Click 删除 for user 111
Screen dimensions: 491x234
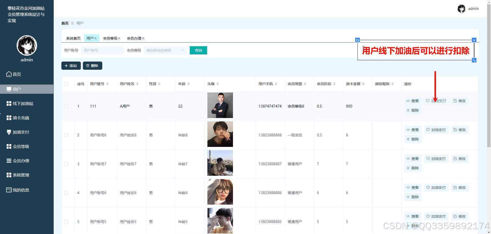point(412,110)
